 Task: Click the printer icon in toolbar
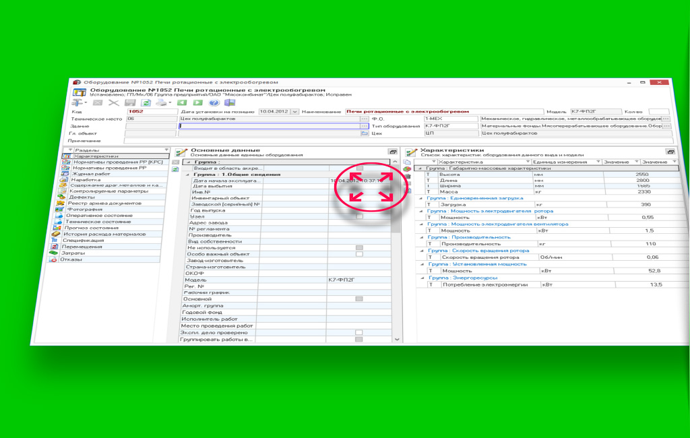click(x=162, y=102)
